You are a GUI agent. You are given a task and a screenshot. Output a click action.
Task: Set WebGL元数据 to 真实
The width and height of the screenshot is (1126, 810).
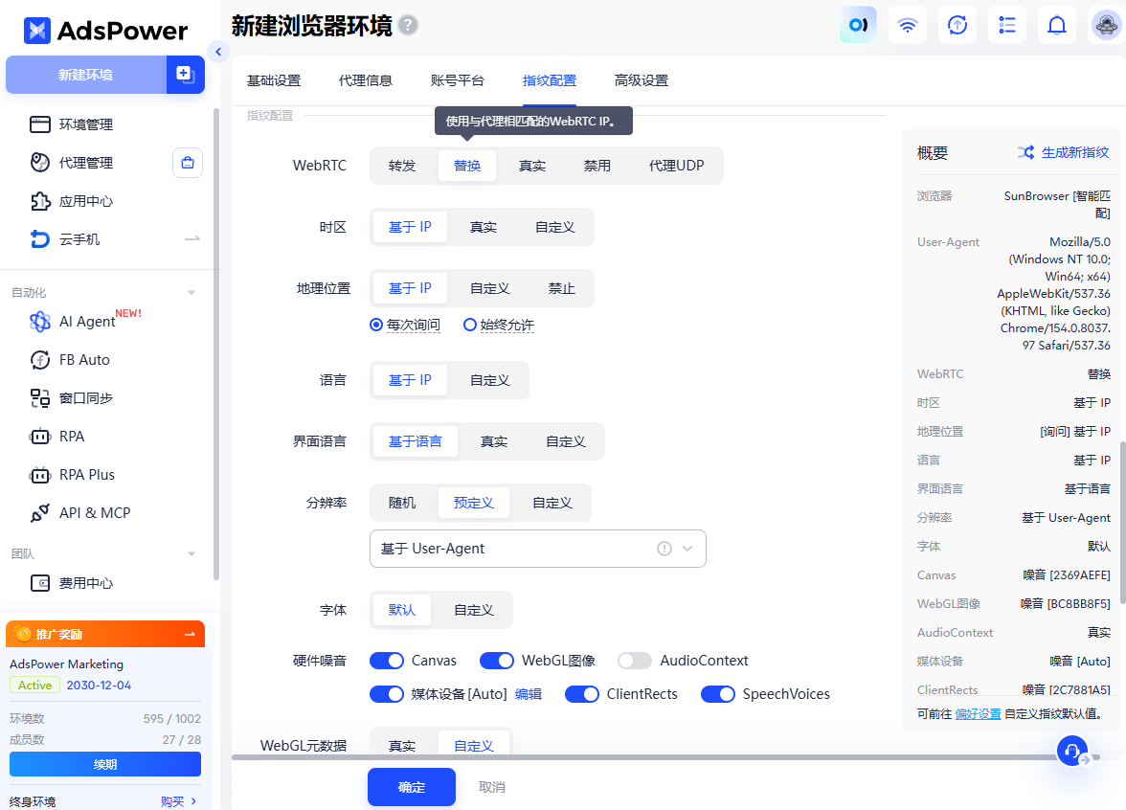coord(402,745)
